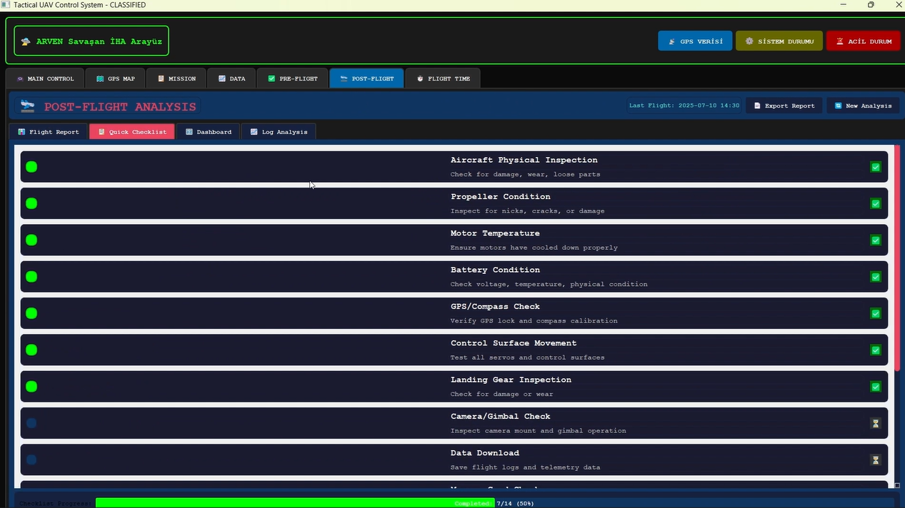Click the aircraft icon beside Post-Flight Analysis title

(28, 106)
